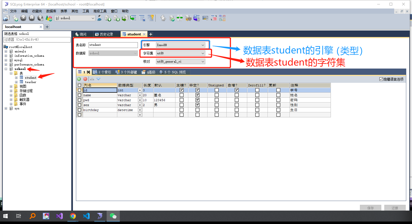
Task: Uncheck the 主键 checkbox for id row
Action: tap(181, 90)
